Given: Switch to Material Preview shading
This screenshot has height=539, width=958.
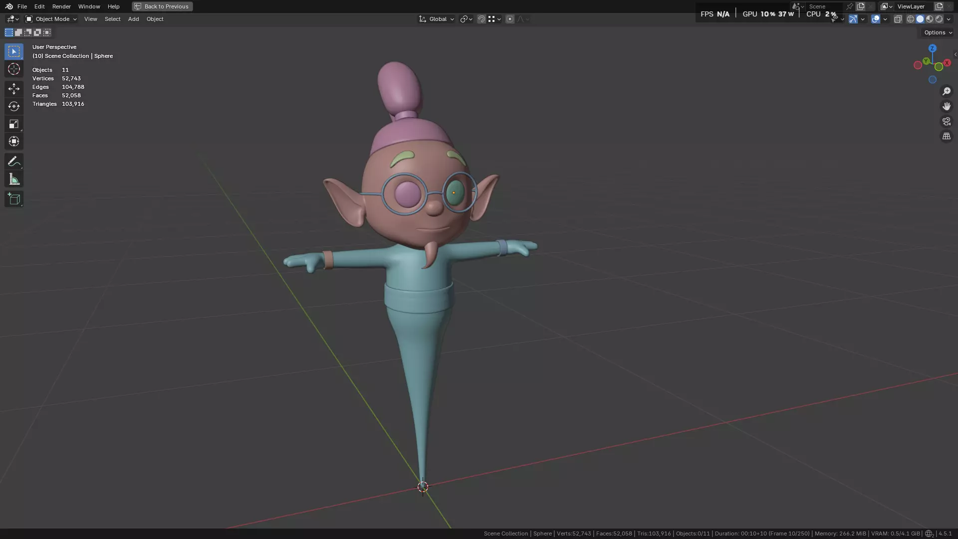Looking at the screenshot, I should coord(930,19).
